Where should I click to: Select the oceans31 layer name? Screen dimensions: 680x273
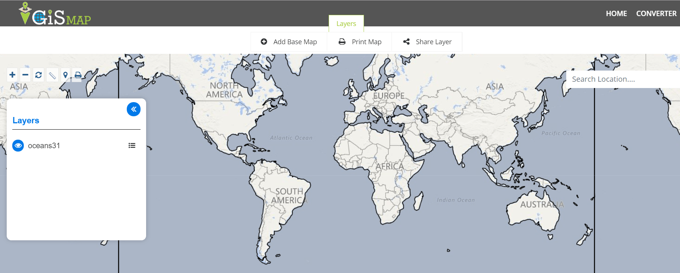click(x=44, y=146)
